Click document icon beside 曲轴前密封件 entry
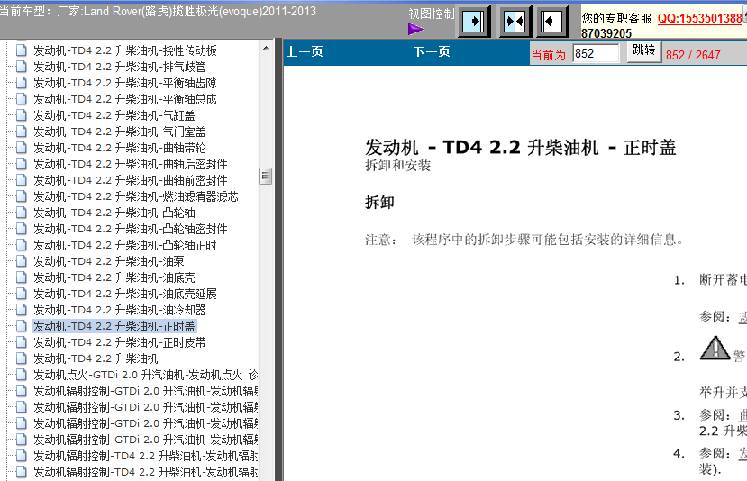The height and width of the screenshot is (481, 747). (x=21, y=180)
